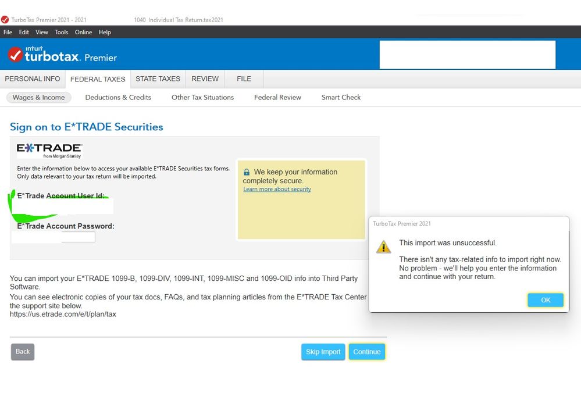The width and height of the screenshot is (581, 407).
Task: Click the E*TRADE logo image
Action: coord(49,151)
